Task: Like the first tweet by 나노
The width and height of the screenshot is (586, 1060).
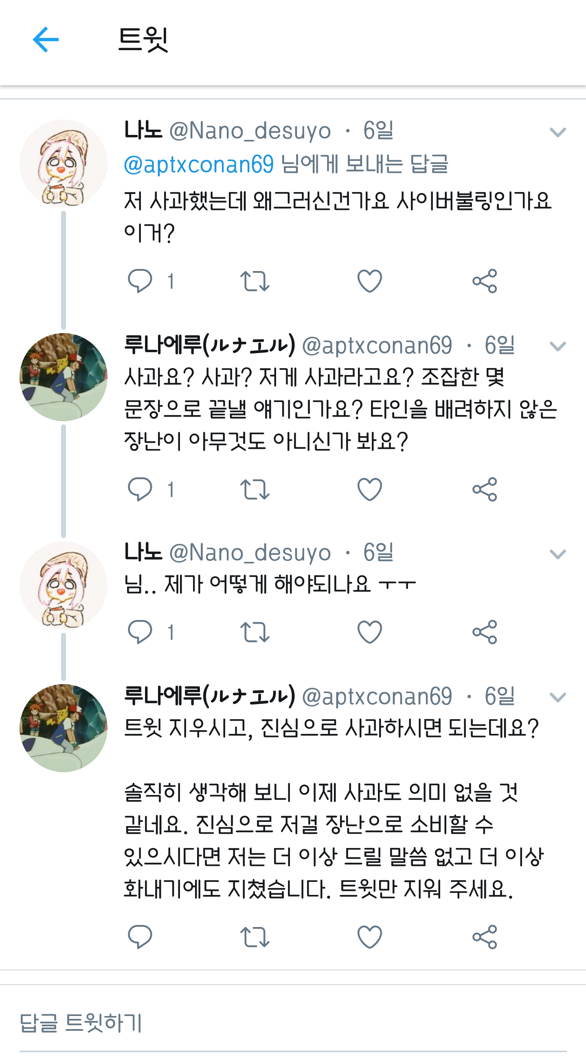Action: pos(370,281)
